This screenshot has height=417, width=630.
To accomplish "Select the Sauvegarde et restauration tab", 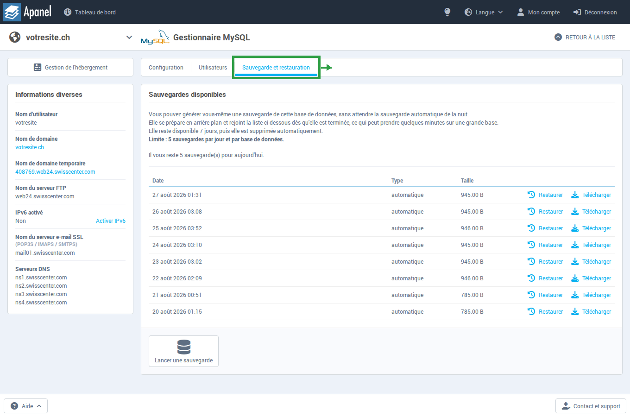I will click(276, 67).
